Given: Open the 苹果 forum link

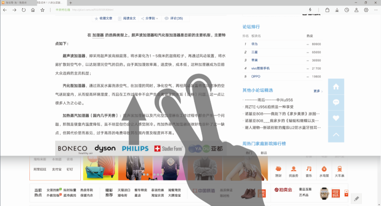Looking at the screenshot, I should click(254, 60).
